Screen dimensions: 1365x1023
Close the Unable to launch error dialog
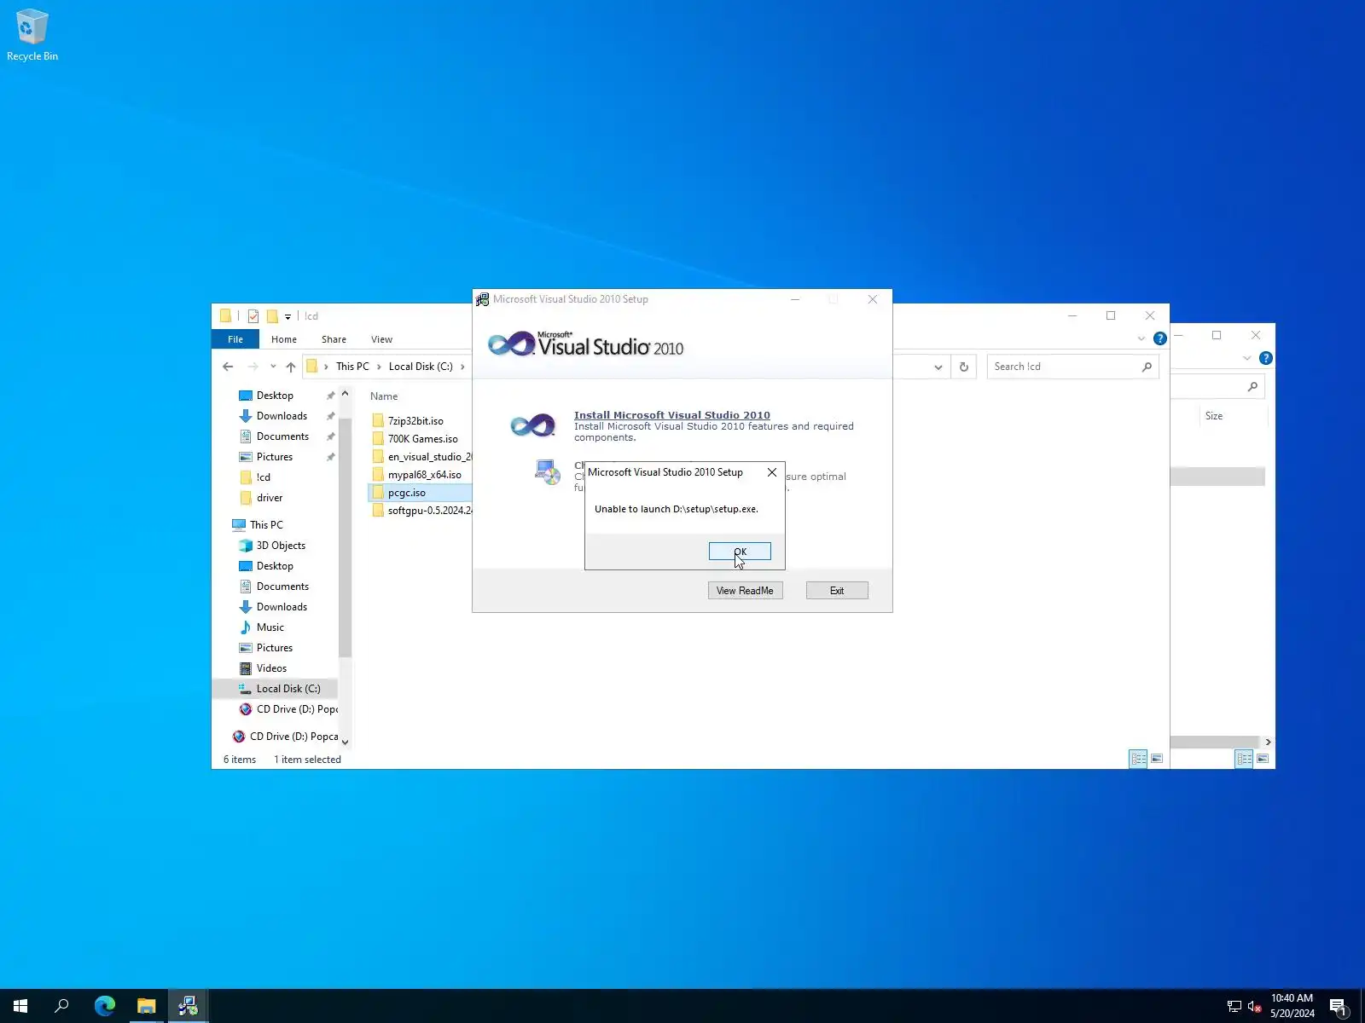point(772,472)
